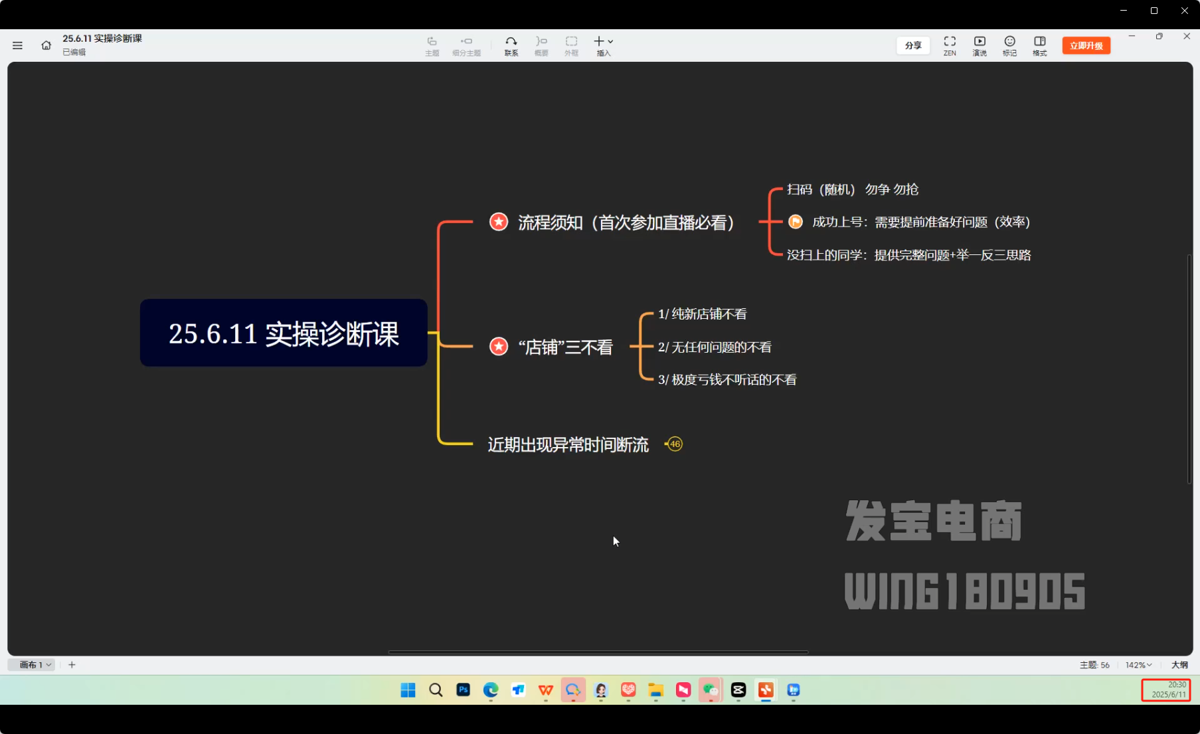Enter ZEN fullscreen mode
This screenshot has width=1200, height=734.
coord(950,45)
